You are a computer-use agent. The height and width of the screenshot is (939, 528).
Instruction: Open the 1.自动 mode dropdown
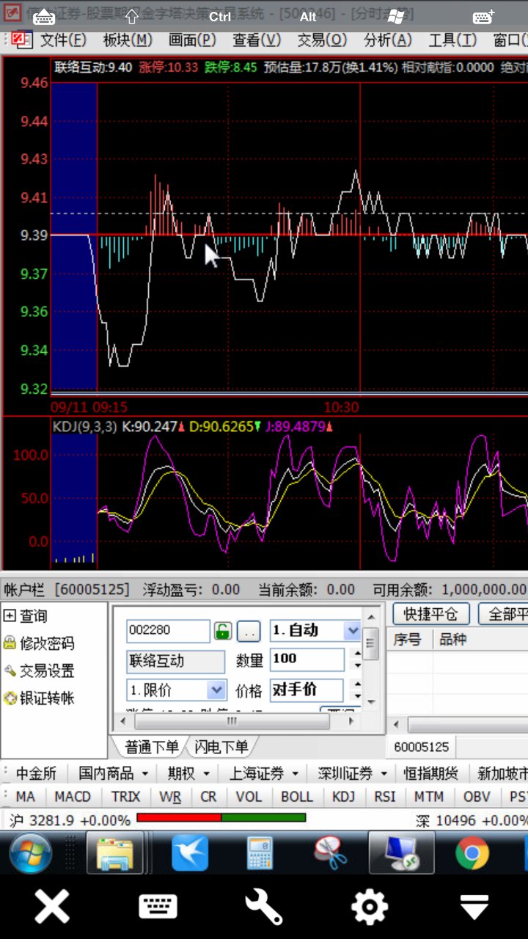coord(353,630)
